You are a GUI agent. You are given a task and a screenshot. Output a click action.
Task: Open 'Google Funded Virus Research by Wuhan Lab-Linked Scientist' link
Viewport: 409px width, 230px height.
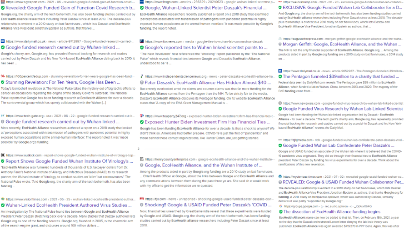(343, 109)
